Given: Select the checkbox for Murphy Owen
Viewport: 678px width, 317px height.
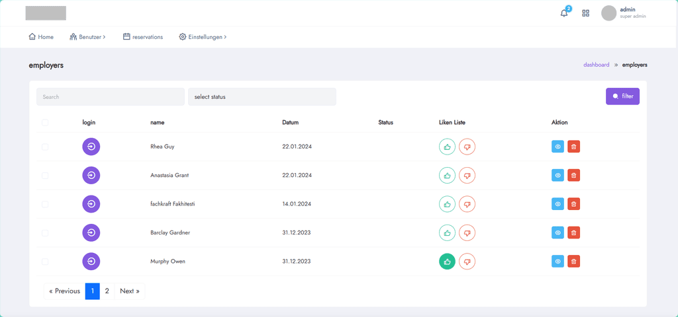Looking at the screenshot, I should pyautogui.click(x=45, y=262).
